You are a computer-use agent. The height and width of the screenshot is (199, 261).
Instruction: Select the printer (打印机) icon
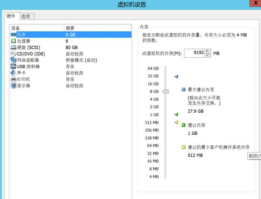pyautogui.click(x=13, y=79)
